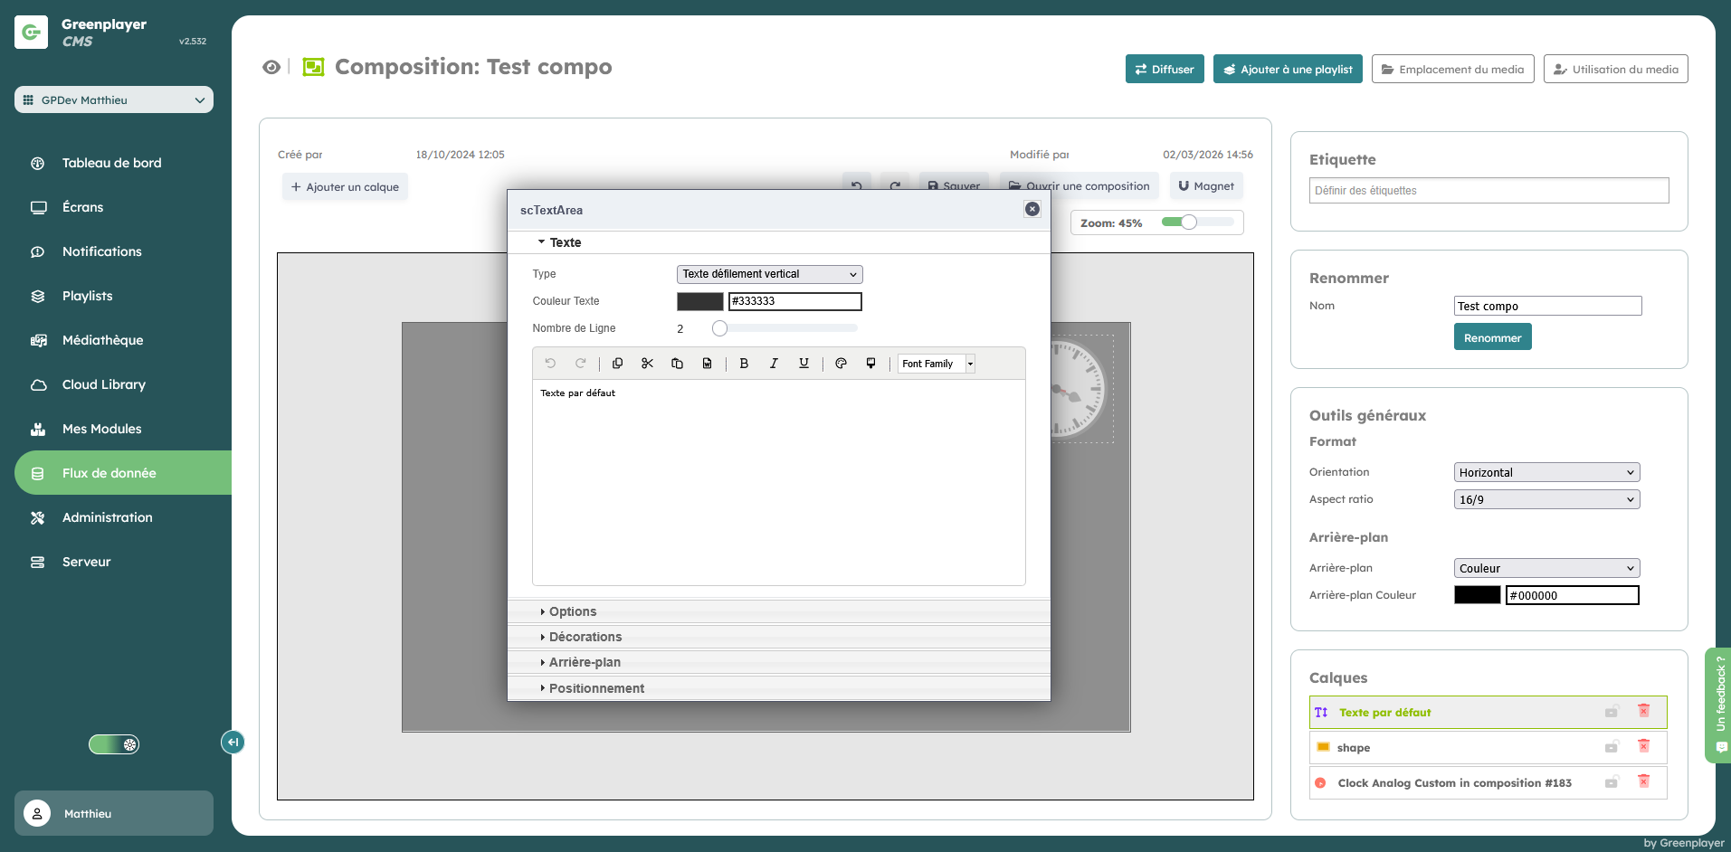Apply italic formatting in the text editor
This screenshot has height=852, width=1731.
(x=774, y=364)
